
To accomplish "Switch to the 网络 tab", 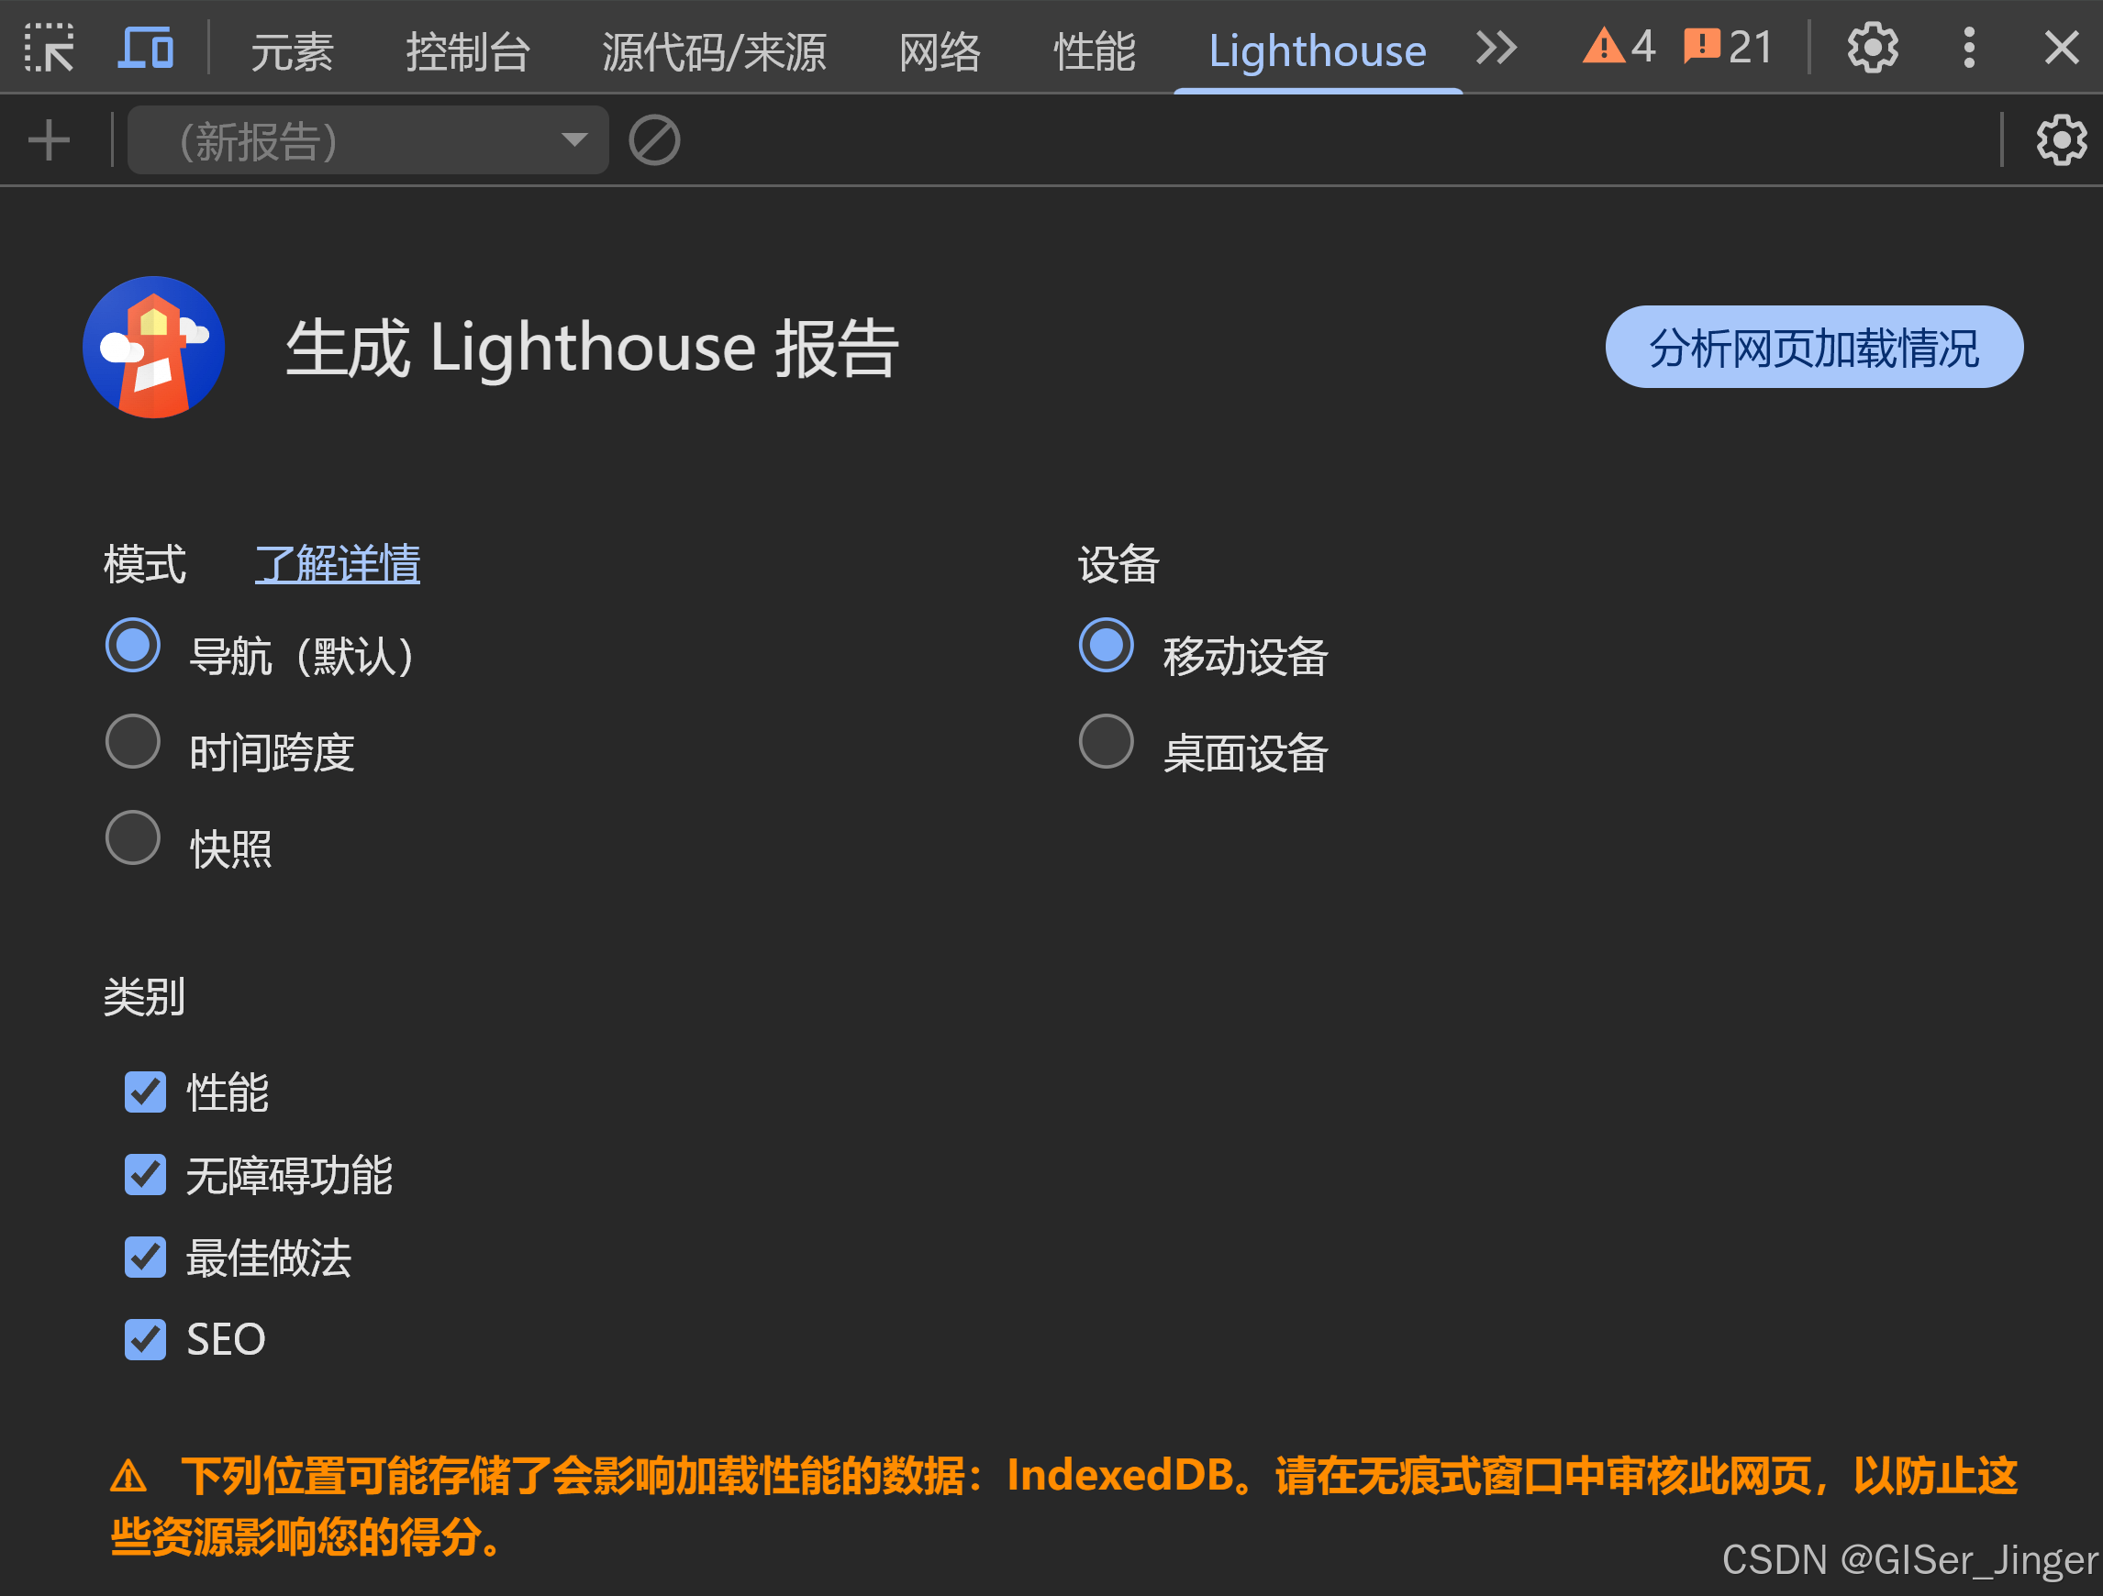I will 940,50.
